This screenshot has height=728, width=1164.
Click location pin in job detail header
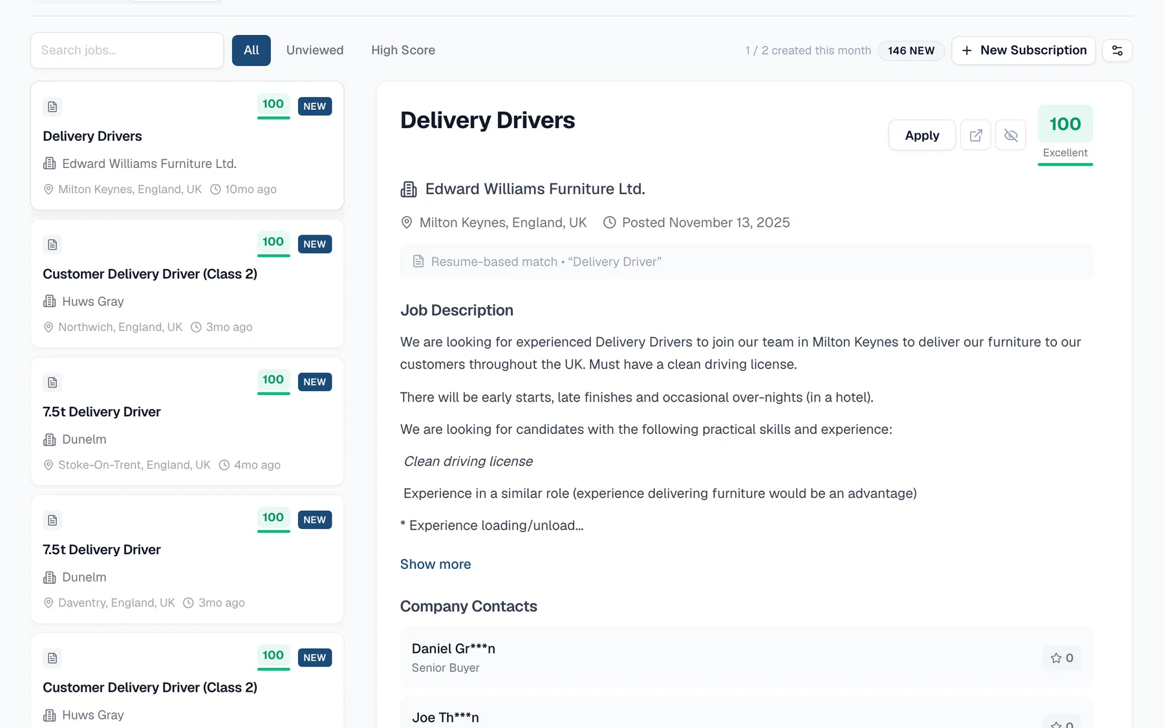[x=407, y=222]
